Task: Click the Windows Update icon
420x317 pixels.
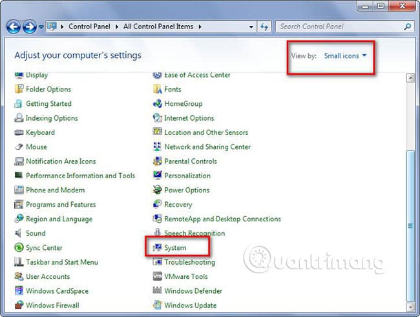Action: point(157,305)
